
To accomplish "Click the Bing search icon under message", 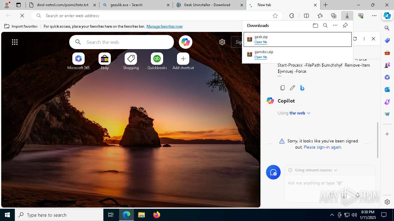I will pos(302,88).
